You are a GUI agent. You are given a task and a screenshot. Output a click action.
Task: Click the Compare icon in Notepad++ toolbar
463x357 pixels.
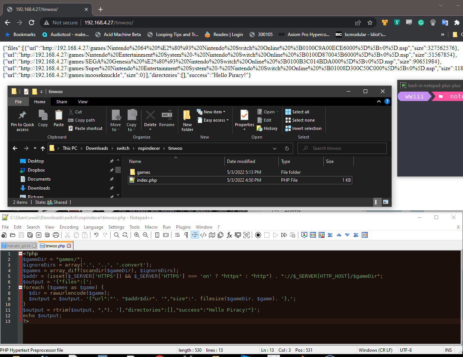pos(313,235)
